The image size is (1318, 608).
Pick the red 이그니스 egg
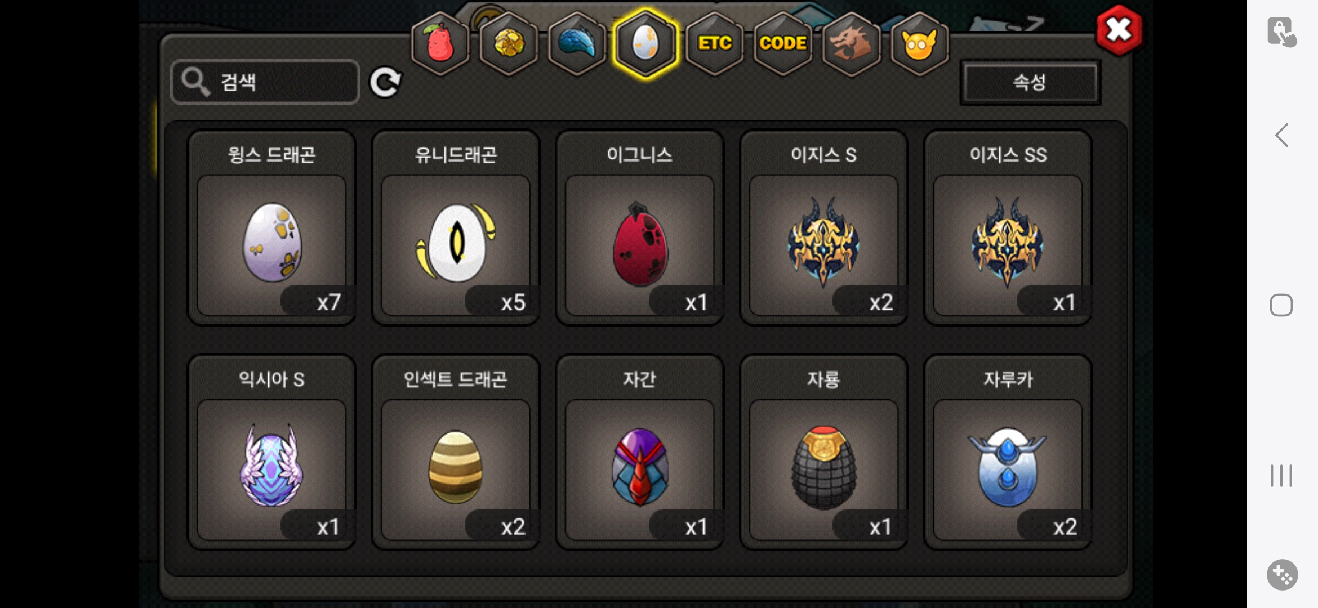click(640, 227)
